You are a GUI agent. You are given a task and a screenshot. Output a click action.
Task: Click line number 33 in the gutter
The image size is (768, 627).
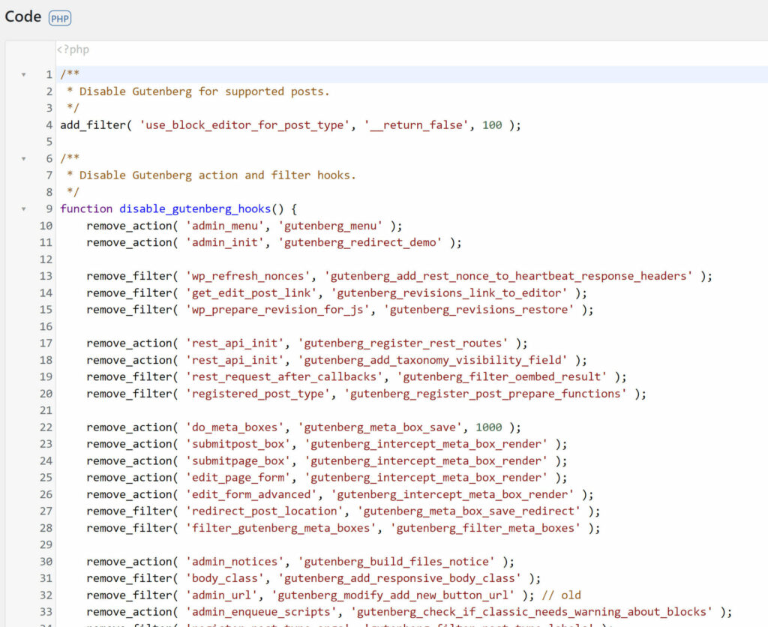pos(46,612)
